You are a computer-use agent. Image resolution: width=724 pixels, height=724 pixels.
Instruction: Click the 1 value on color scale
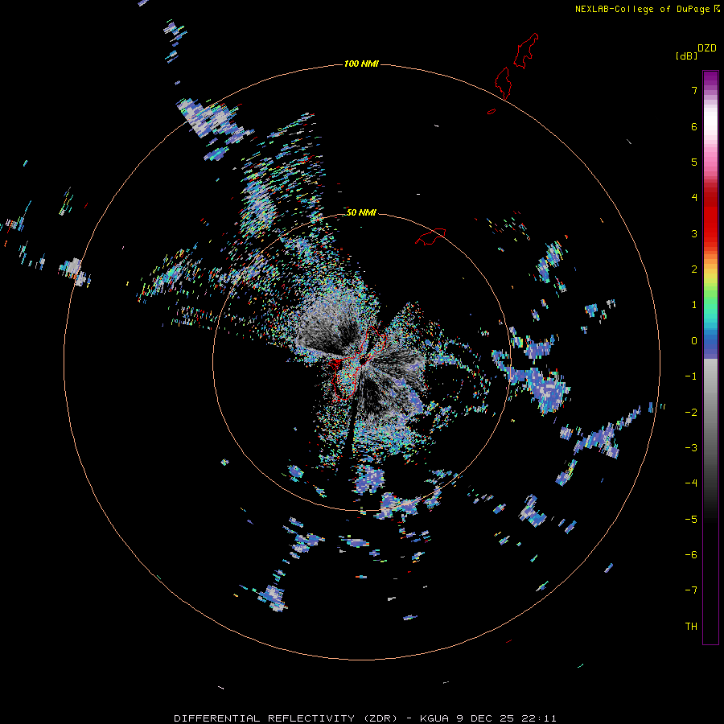pyautogui.click(x=694, y=305)
